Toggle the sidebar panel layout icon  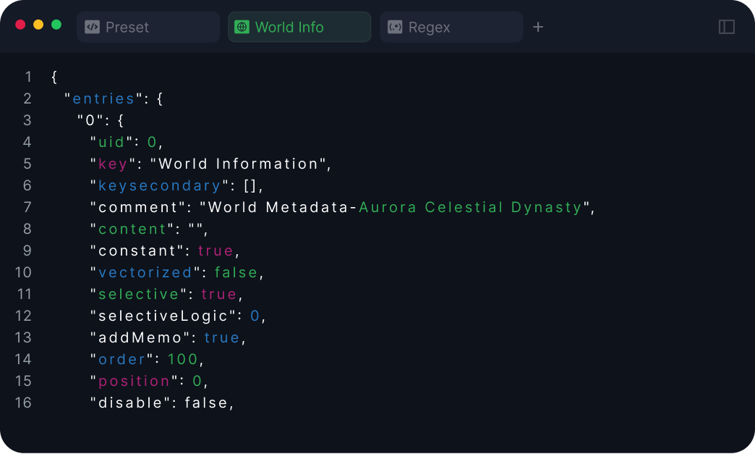[726, 27]
